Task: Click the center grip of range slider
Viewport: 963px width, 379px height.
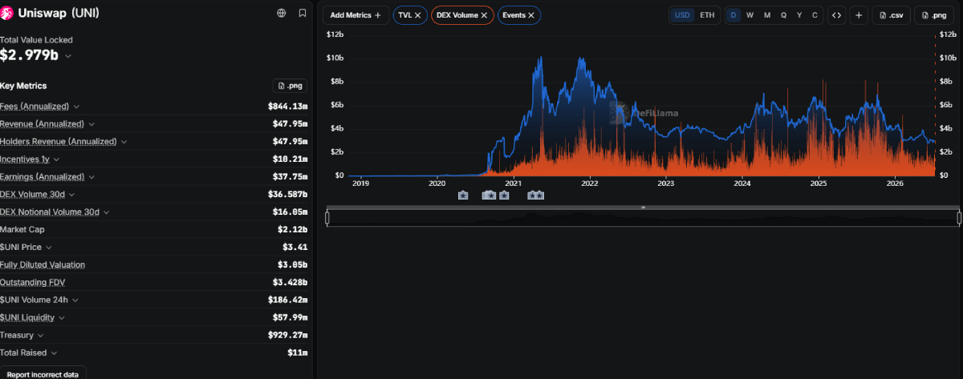Action: coord(643,208)
